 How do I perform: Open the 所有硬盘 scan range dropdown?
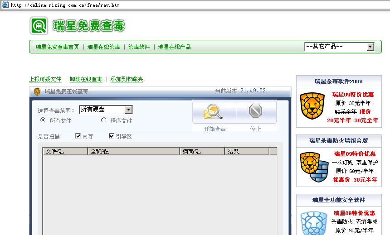[x=106, y=110]
